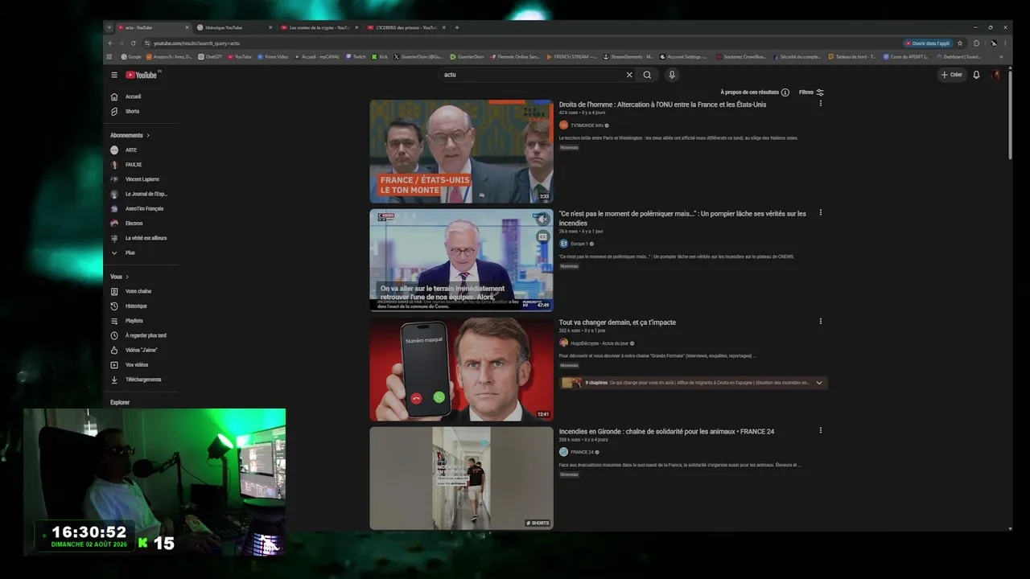Click the Téléchargements download icon
Screen dimensions: 1030x579
pyautogui.click(x=114, y=380)
